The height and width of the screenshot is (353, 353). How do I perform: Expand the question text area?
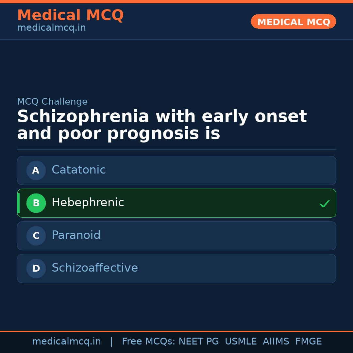click(162, 124)
